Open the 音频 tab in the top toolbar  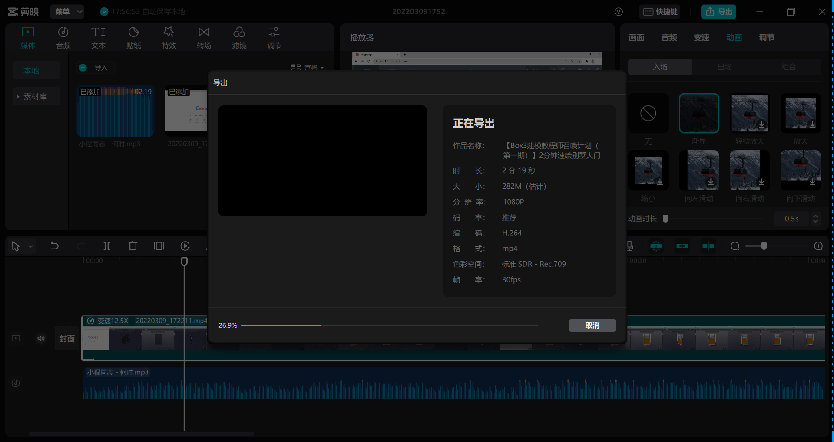63,38
